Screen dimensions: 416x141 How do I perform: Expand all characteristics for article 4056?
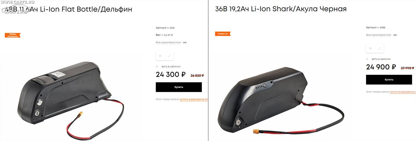(379, 35)
